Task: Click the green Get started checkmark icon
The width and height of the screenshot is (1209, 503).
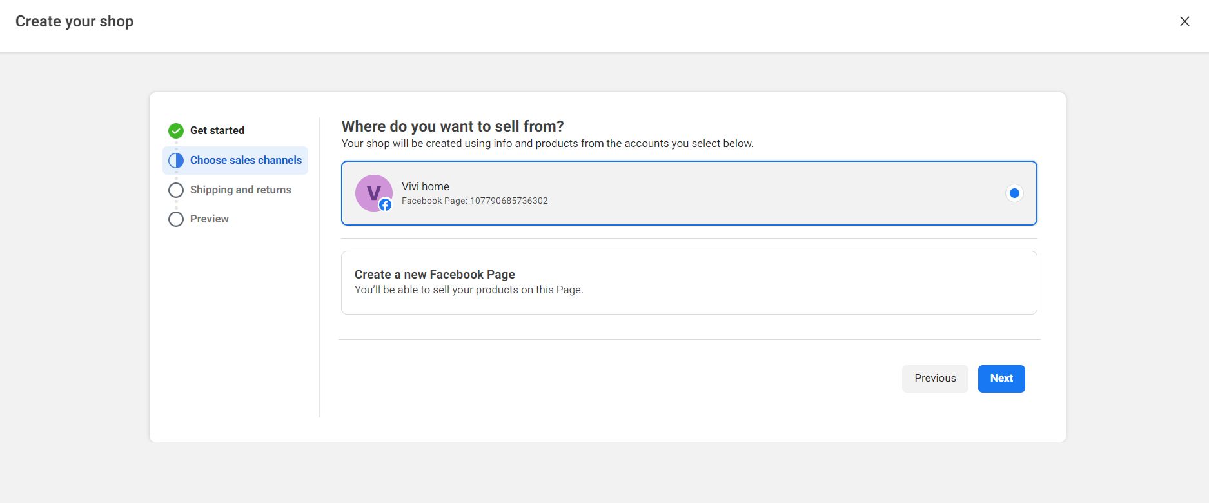Action: tap(176, 131)
